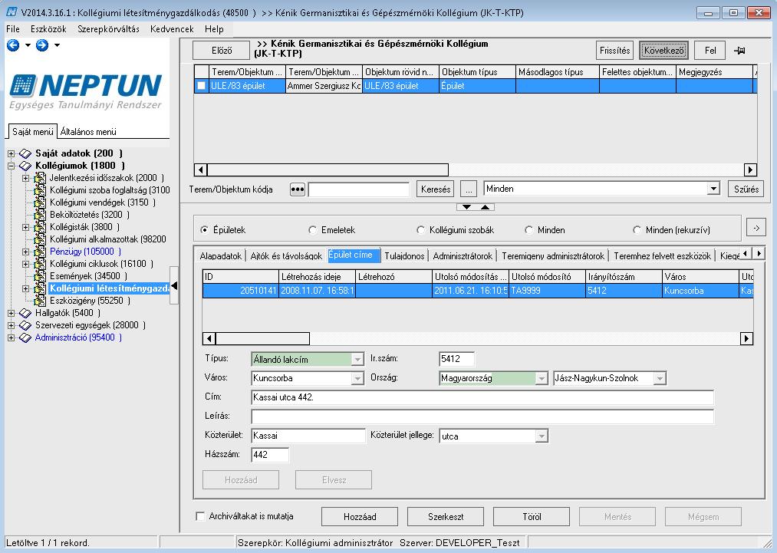Image resolution: width=777 pixels, height=553 pixels.
Task: Click the Előző button
Action: (221, 51)
